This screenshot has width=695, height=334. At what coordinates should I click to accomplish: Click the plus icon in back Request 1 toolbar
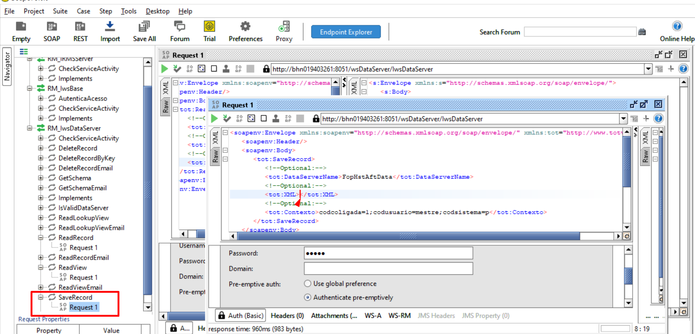coord(671,69)
